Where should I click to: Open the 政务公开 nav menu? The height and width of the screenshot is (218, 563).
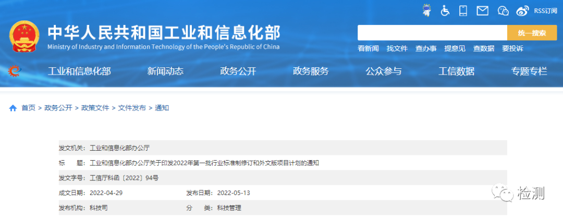[x=238, y=71]
